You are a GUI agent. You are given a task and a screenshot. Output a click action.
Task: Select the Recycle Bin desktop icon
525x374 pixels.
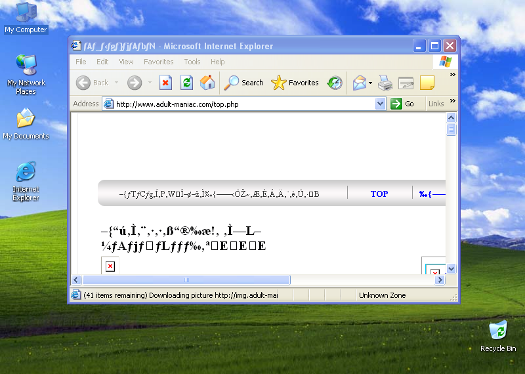(498, 336)
